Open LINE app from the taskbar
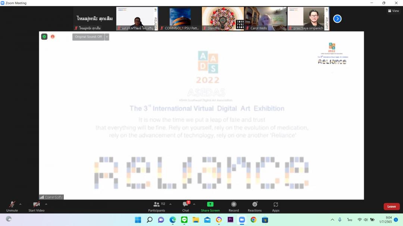This screenshot has height=226, width=403. pos(184,220)
